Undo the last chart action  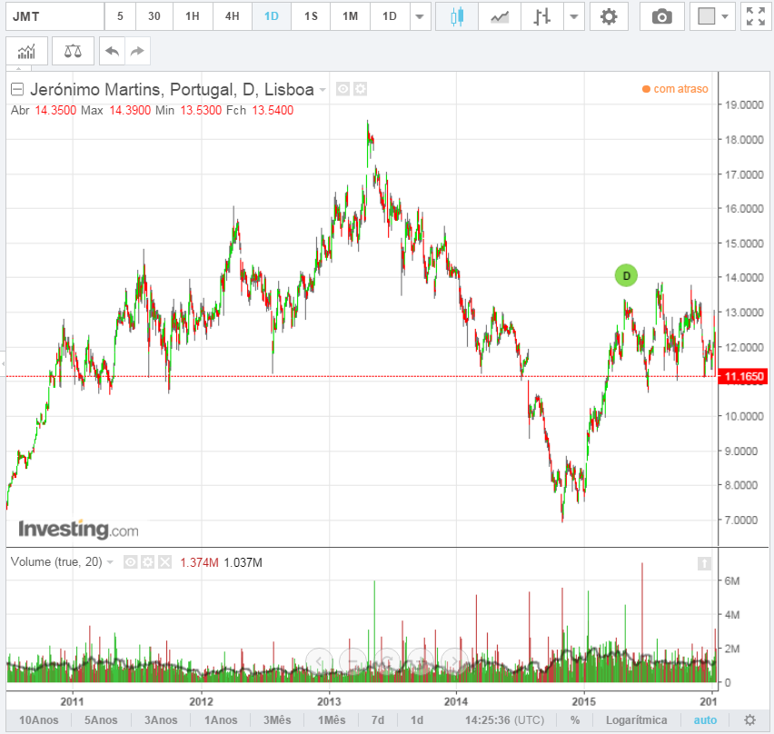point(112,51)
